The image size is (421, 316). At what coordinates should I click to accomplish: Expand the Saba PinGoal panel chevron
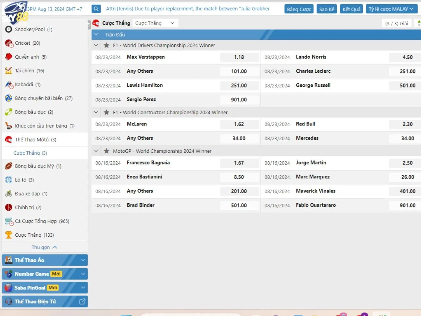[x=83, y=288]
